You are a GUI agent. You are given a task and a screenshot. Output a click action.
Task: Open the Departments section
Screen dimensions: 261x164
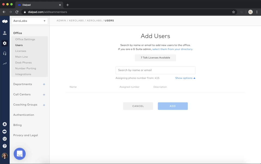tap(23, 84)
